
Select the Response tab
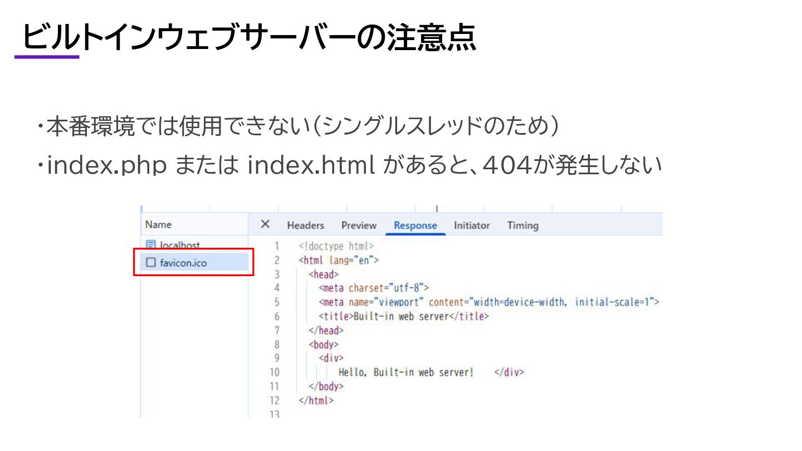pyautogui.click(x=415, y=225)
